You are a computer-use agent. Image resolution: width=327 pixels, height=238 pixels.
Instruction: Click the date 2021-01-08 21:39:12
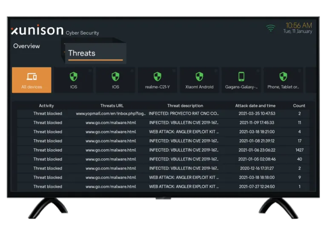[x=257, y=141]
